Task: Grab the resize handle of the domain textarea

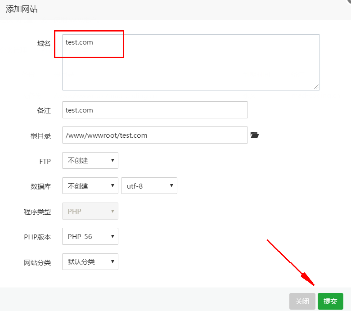Action: [x=317, y=87]
